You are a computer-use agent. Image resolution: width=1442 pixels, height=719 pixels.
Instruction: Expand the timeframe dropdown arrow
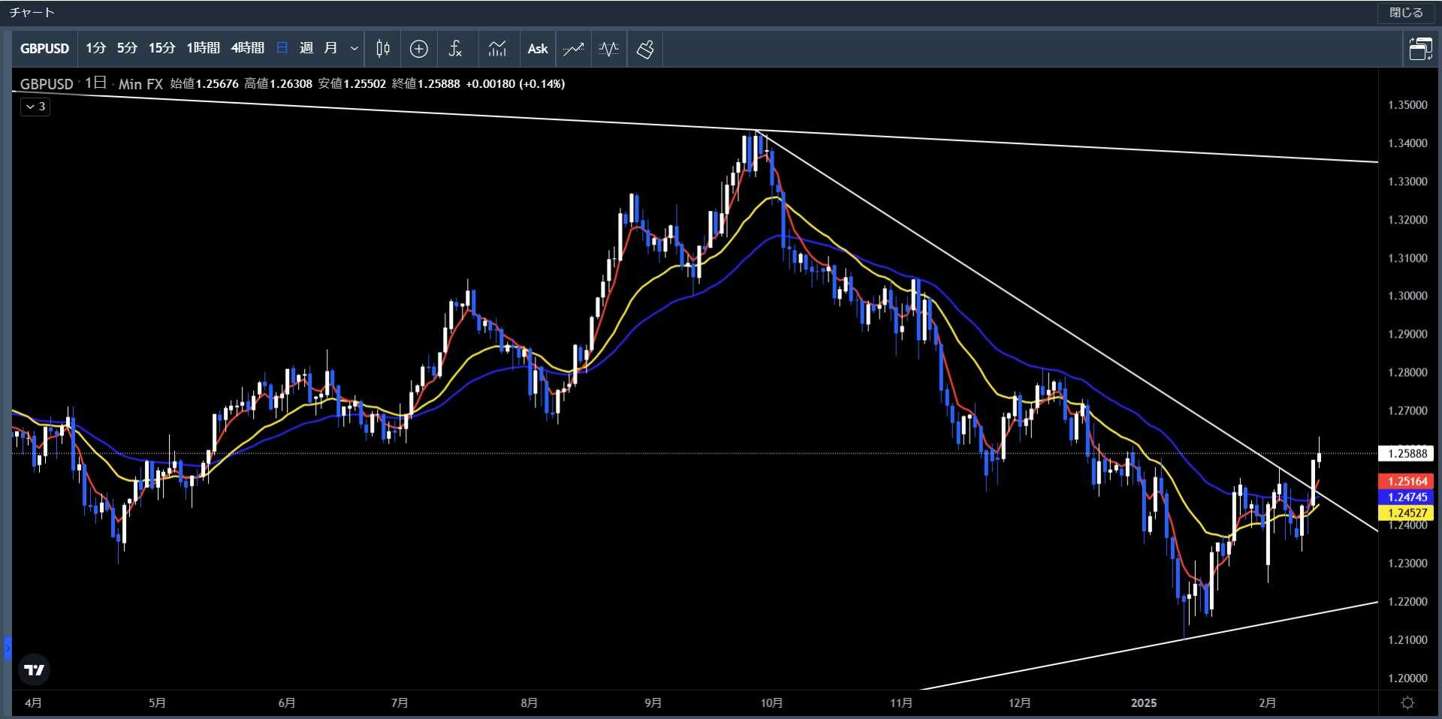[354, 49]
